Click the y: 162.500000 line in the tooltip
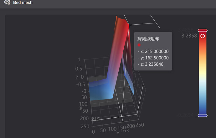The width and height of the screenshot is (216, 138). (153, 58)
